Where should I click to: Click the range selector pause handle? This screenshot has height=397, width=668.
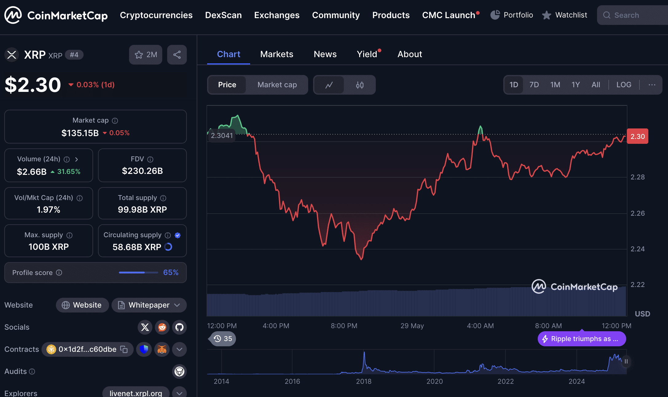[x=626, y=361]
